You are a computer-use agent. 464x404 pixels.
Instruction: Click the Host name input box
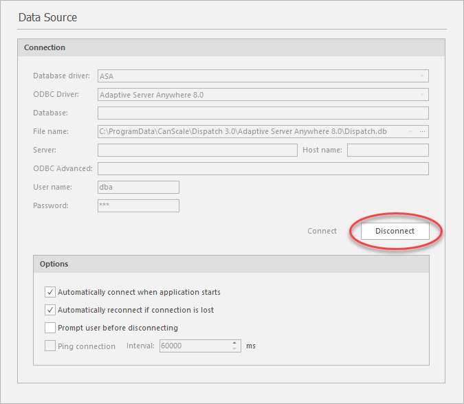[388, 150]
